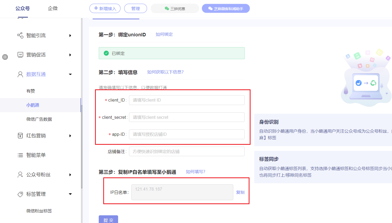Click the 公众号粉丝 follower icon
This screenshot has width=392, height=223.
point(20,174)
